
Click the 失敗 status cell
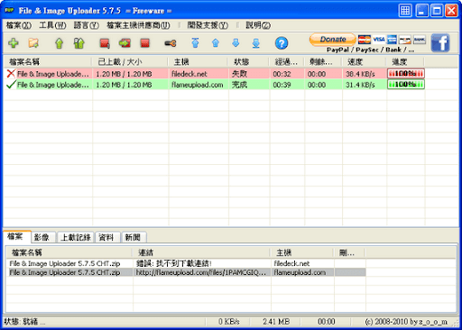pyautogui.click(x=249, y=74)
